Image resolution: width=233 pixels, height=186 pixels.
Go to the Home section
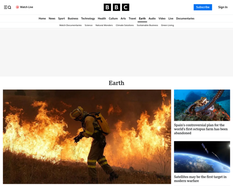tap(42, 19)
